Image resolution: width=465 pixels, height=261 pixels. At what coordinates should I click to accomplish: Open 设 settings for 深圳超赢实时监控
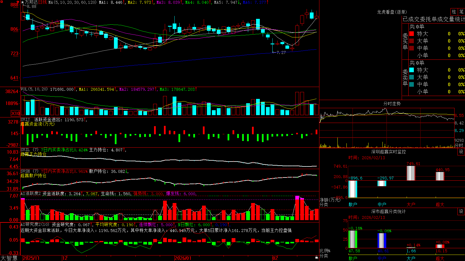click(x=461, y=152)
